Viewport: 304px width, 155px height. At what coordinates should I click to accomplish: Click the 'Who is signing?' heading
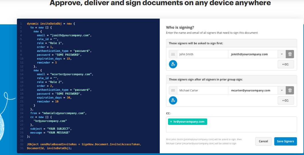pos(180,28)
